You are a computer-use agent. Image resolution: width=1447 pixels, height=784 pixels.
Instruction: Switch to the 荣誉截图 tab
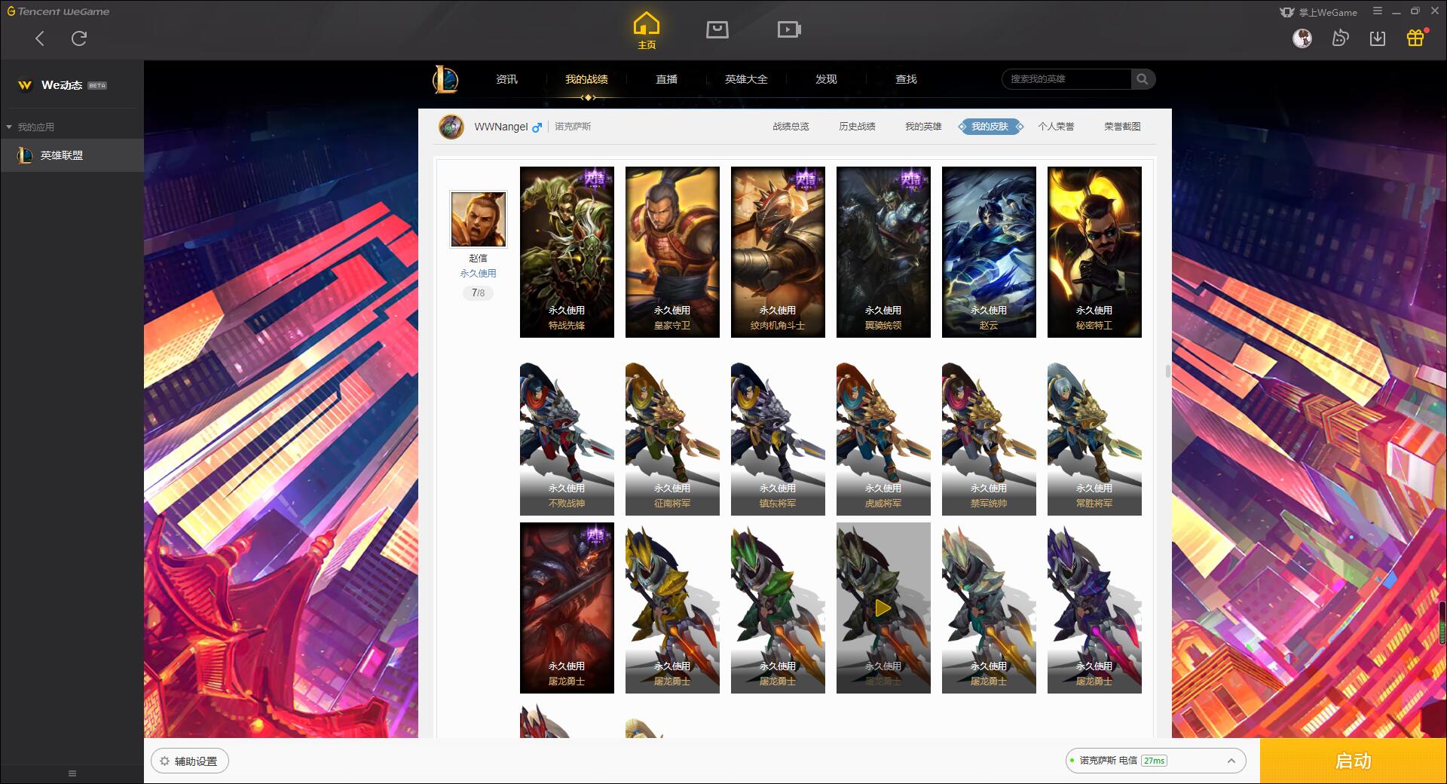1122,127
